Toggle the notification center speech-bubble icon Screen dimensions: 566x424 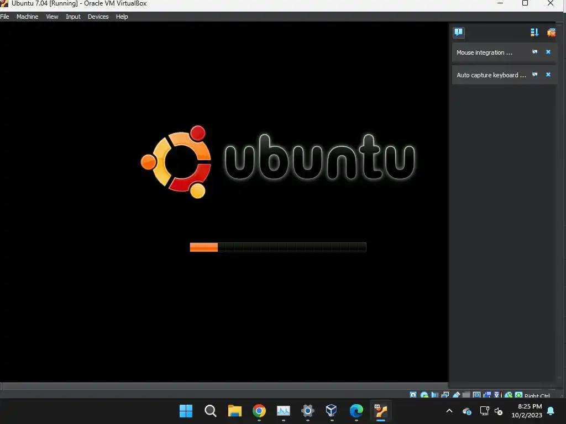459,33
